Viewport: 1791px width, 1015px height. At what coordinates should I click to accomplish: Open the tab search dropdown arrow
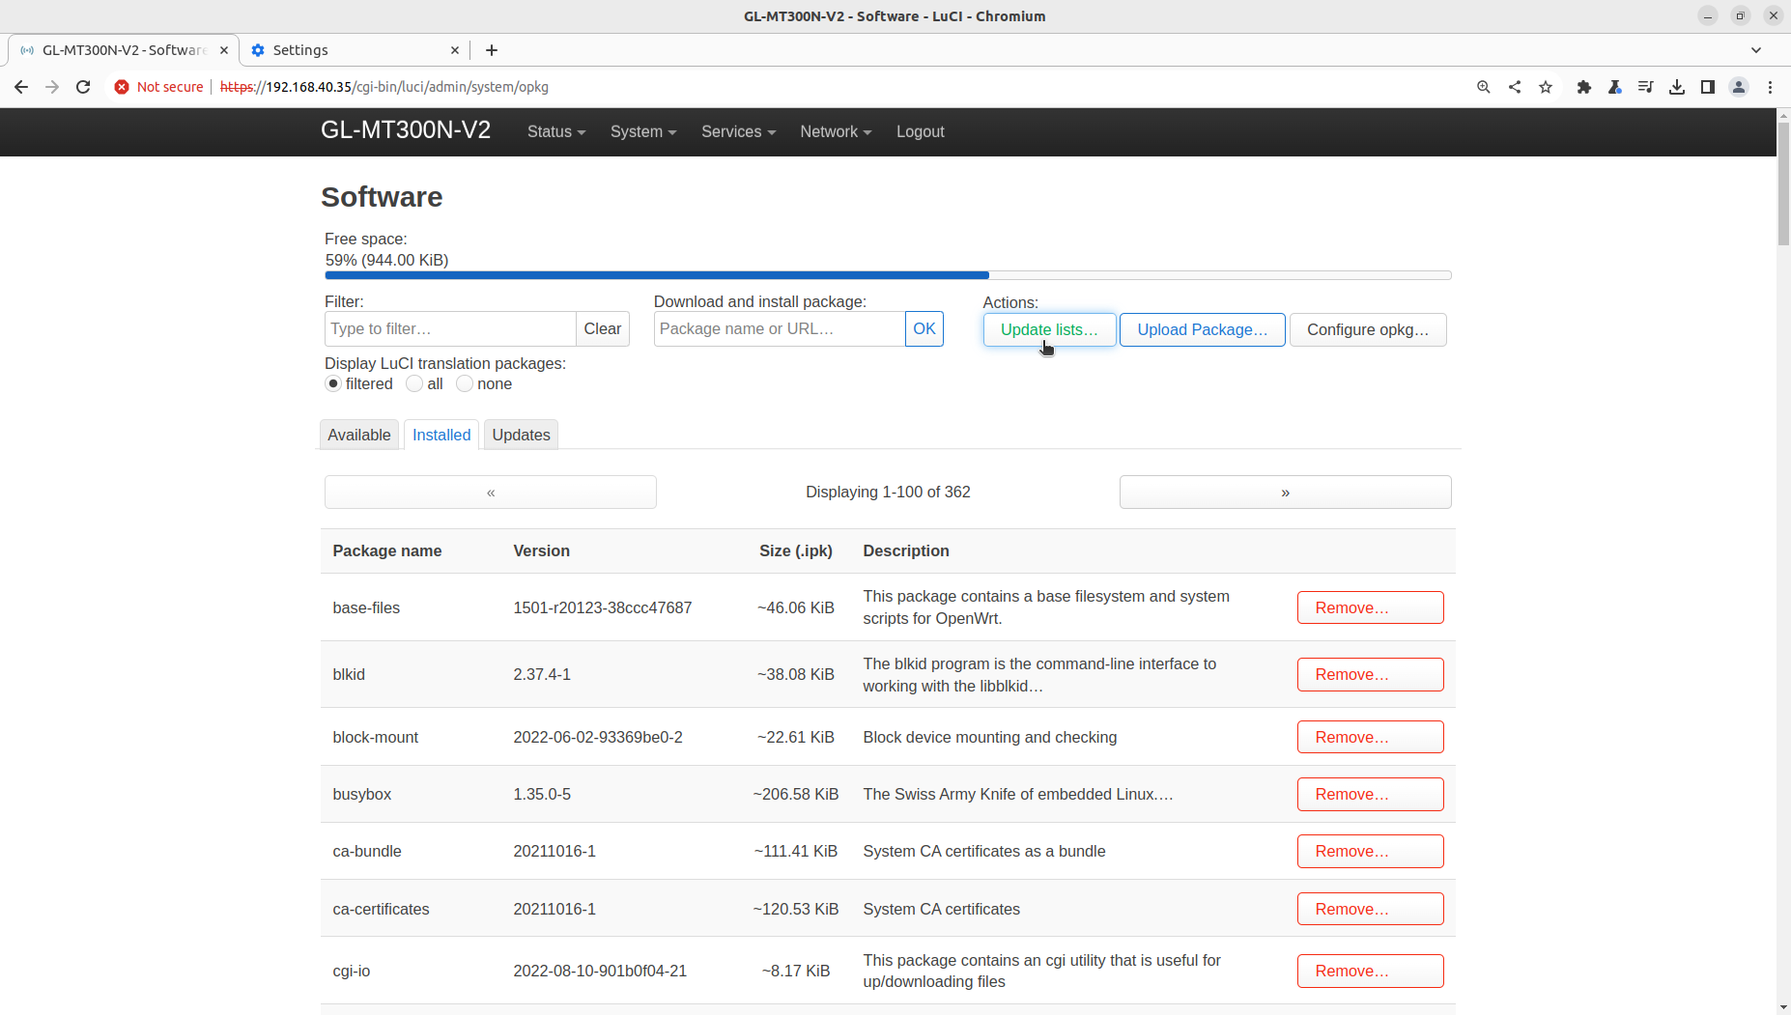point(1756,50)
